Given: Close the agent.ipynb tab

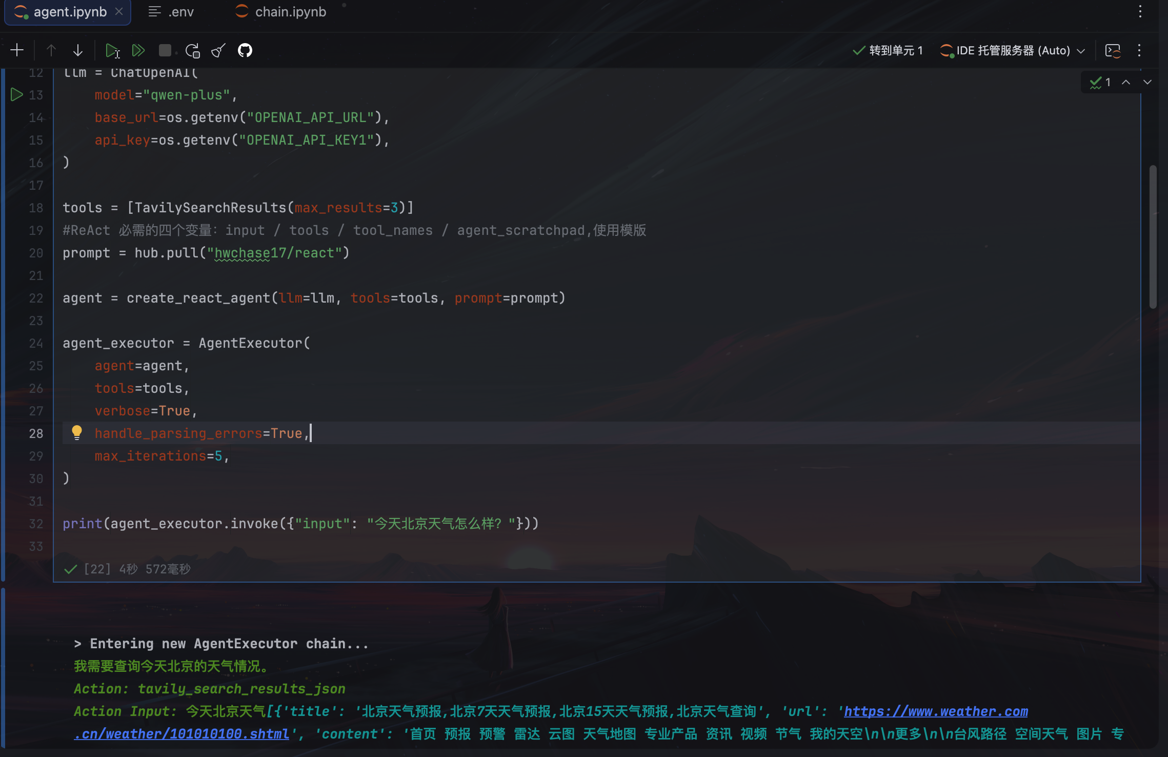Looking at the screenshot, I should coord(119,11).
